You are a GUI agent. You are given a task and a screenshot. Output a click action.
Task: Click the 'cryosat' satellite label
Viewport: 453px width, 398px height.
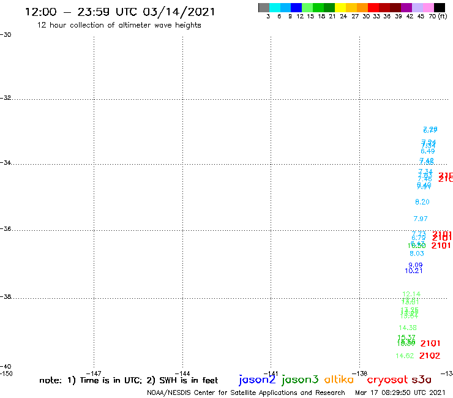[x=387, y=380]
